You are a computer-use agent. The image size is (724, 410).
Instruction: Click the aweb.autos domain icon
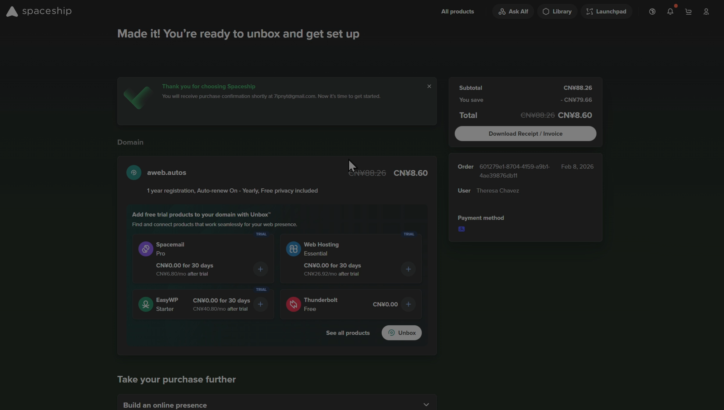click(134, 173)
